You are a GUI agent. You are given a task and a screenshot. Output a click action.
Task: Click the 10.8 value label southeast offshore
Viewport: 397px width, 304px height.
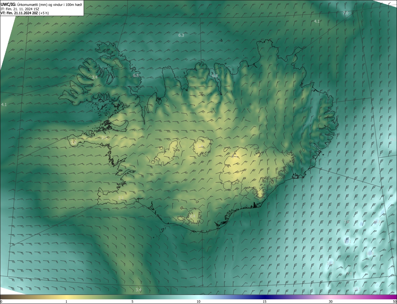click(x=377, y=222)
